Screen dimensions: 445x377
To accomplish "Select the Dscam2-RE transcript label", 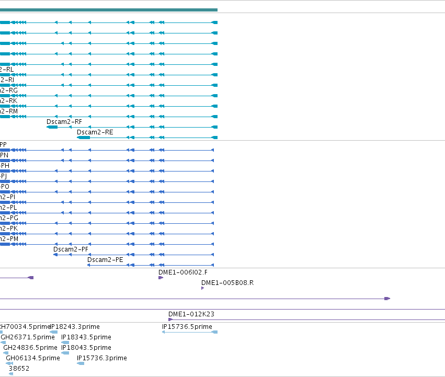I will pos(95,132).
